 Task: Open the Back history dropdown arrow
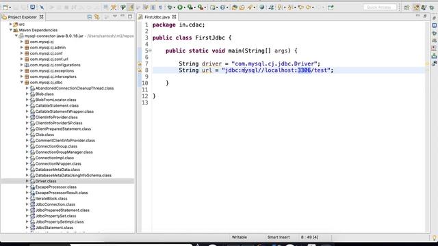pyautogui.click(x=313, y=8)
